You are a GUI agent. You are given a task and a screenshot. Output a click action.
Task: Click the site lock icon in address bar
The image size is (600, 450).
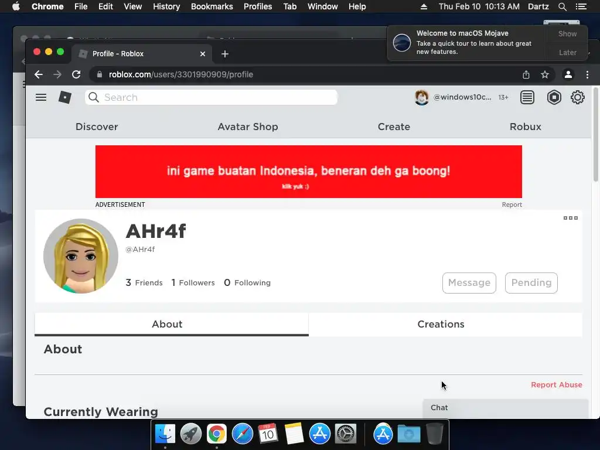[x=100, y=74]
